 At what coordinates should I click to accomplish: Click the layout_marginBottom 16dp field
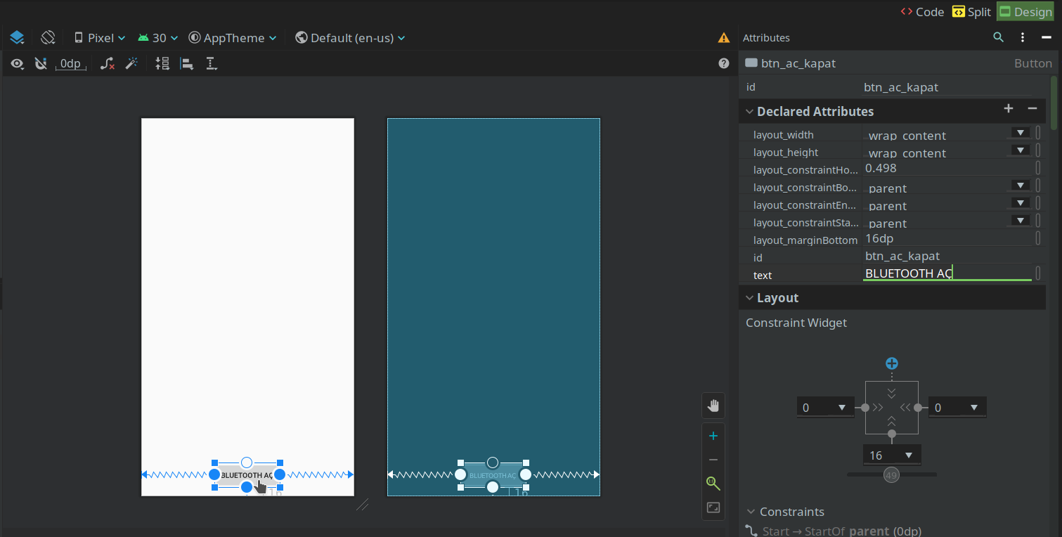[947, 238]
